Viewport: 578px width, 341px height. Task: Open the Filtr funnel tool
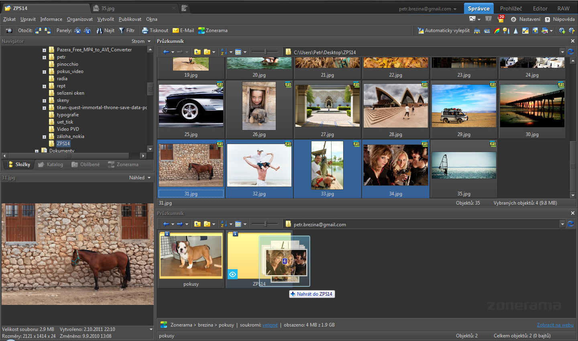[126, 30]
